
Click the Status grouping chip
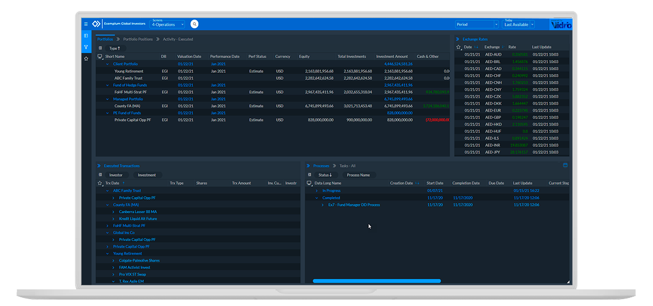(x=325, y=175)
